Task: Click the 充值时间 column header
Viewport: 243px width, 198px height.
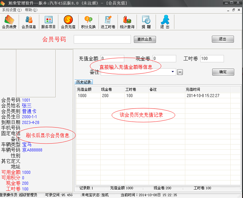Action: point(208,89)
